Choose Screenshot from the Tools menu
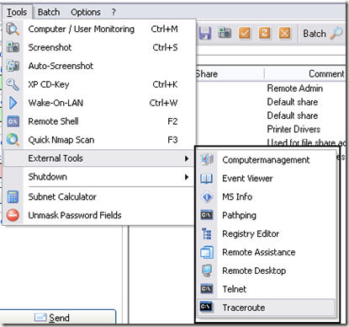Image resolution: width=349 pixels, height=327 pixels. (99, 47)
